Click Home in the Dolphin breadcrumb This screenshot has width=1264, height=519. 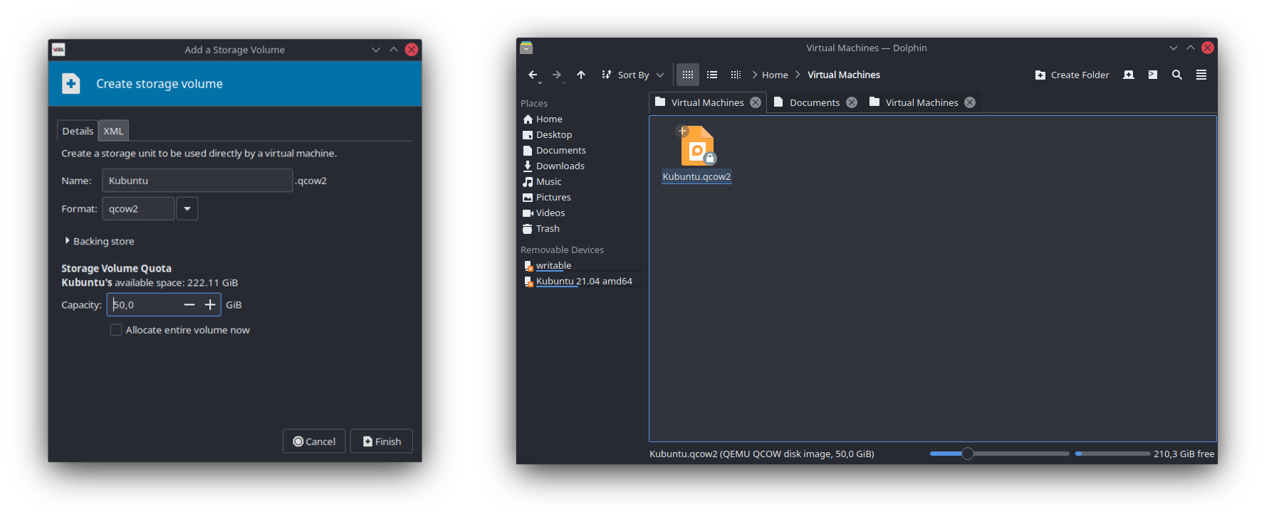pyautogui.click(x=775, y=75)
